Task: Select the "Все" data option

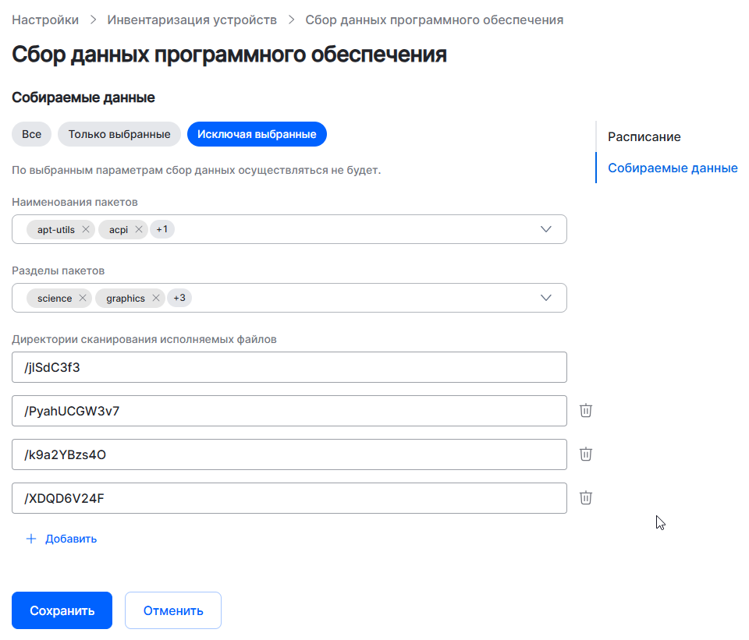Action: point(31,134)
